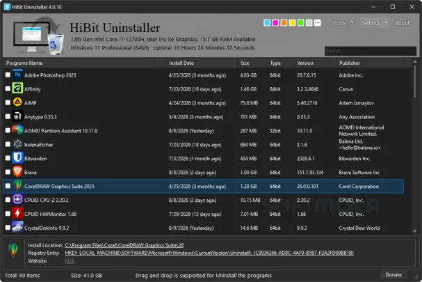Click the Search input field
This screenshot has width=422, height=282.
(x=371, y=51)
